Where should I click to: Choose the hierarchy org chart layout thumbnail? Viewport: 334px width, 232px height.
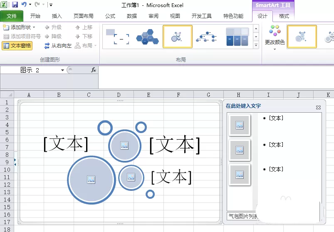tap(206, 37)
